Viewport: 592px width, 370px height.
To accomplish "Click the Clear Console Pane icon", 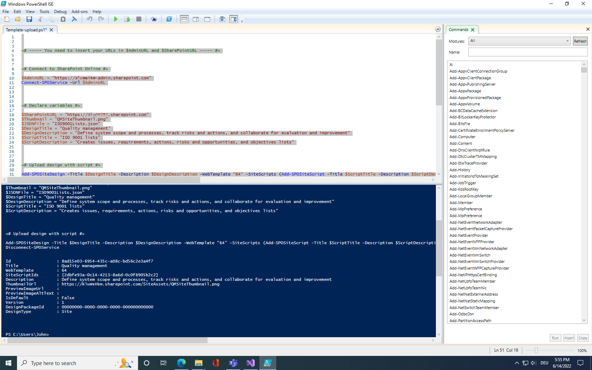I will [x=74, y=19].
